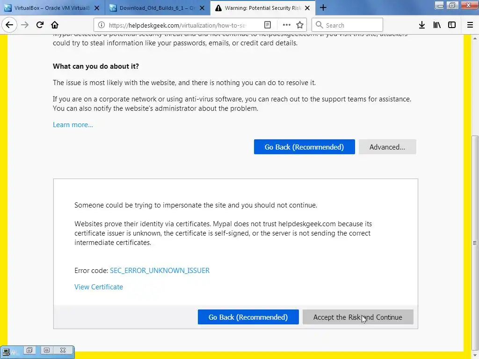Viewport: 479px width, 359px height.
Task: Open the downloads panel
Action: (422, 25)
